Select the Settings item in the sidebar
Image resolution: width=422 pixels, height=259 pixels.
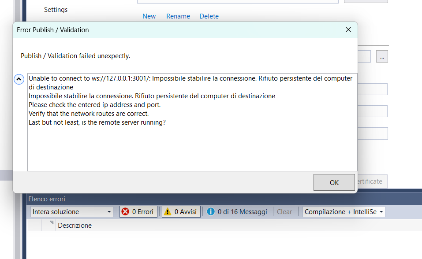(x=56, y=10)
